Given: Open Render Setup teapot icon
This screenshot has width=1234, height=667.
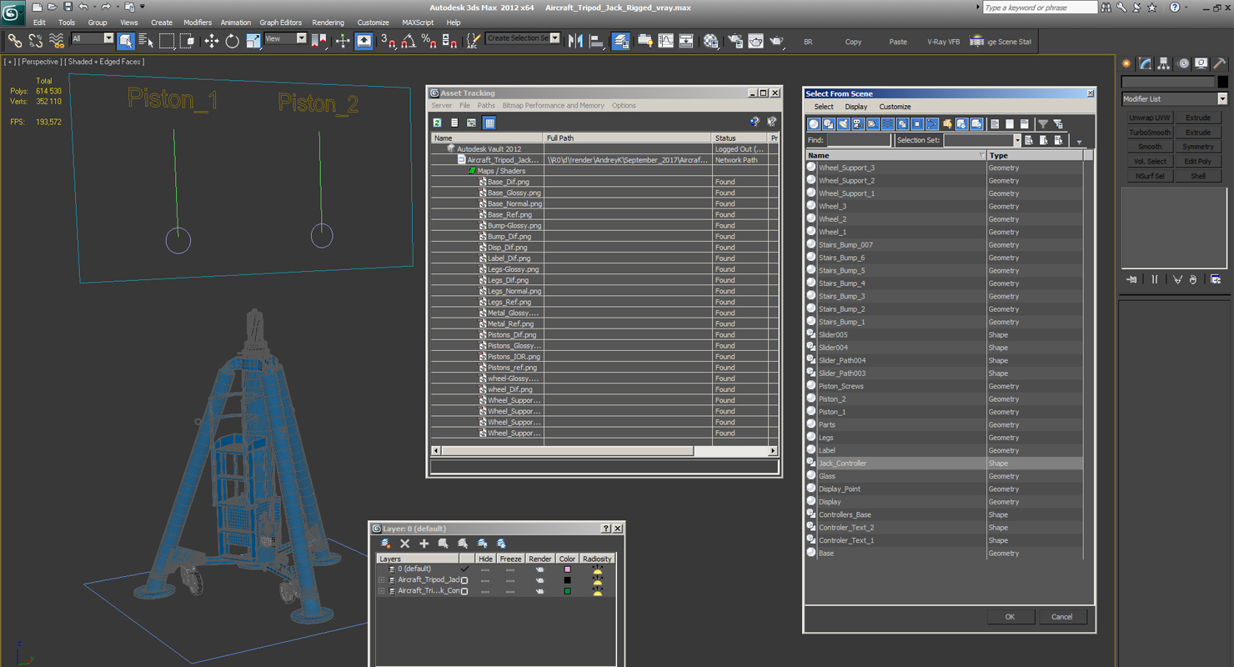Looking at the screenshot, I should click(x=735, y=41).
